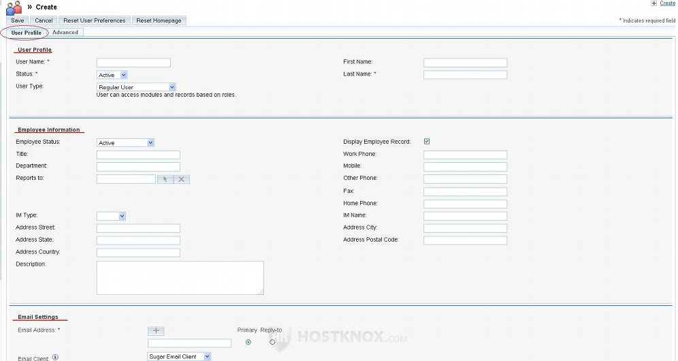Switch to the Advanced tab
This screenshot has height=361, width=678.
point(65,32)
